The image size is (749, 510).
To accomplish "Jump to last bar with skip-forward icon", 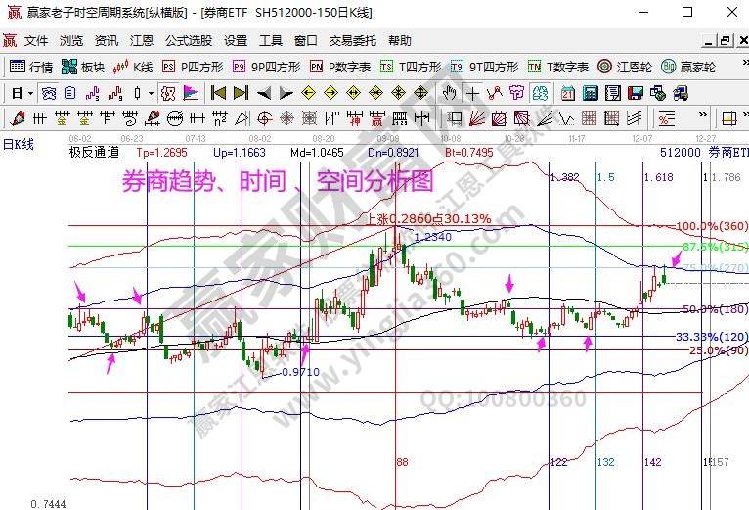I will click(241, 93).
